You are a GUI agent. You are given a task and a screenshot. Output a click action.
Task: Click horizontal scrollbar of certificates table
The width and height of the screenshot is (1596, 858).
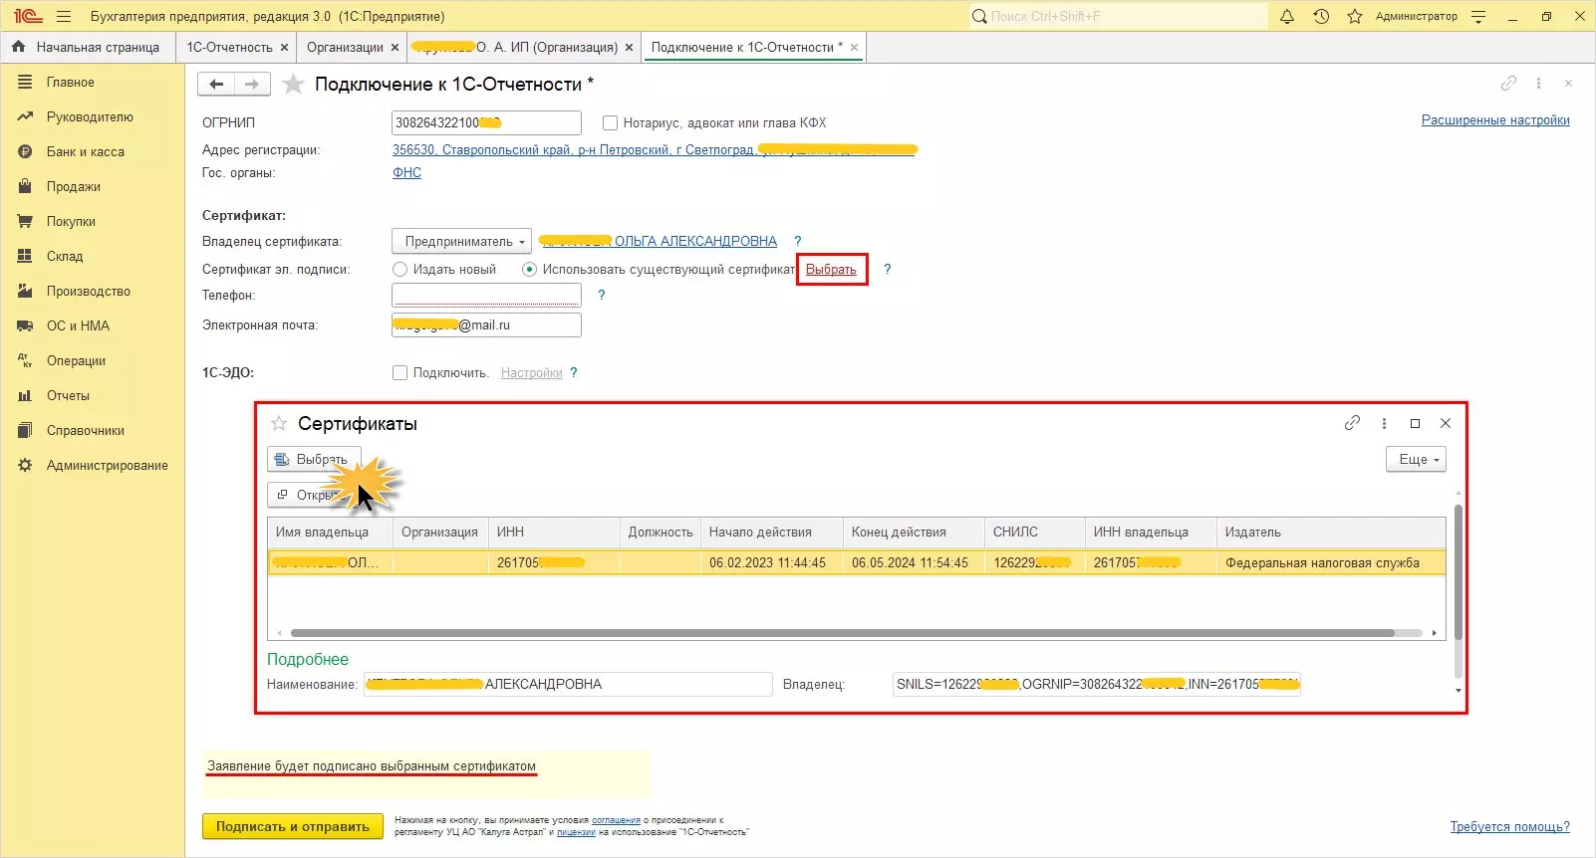pyautogui.click(x=843, y=632)
